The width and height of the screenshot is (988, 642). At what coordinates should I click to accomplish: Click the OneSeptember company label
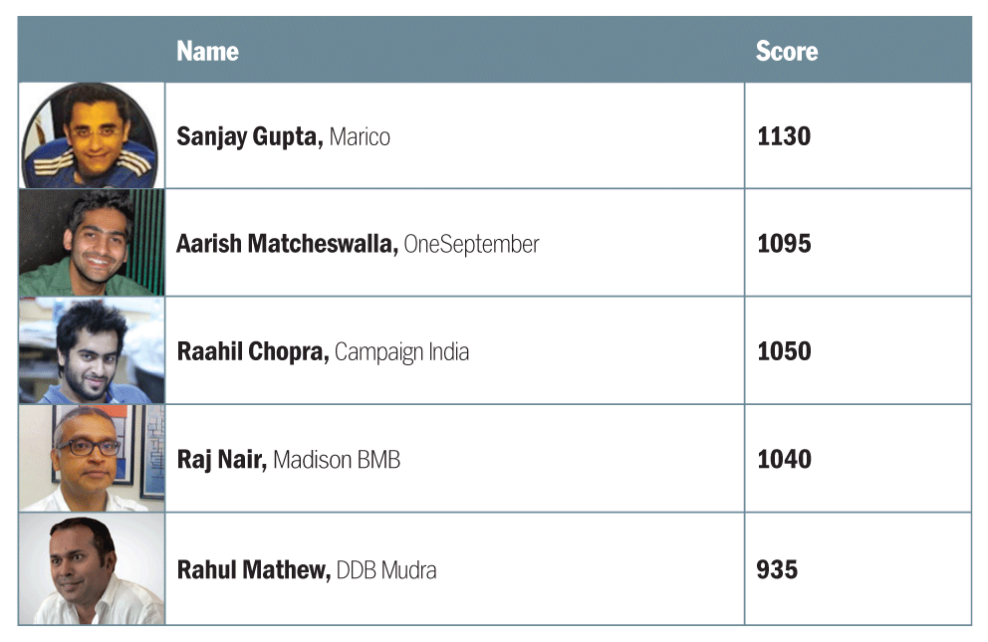click(x=471, y=244)
